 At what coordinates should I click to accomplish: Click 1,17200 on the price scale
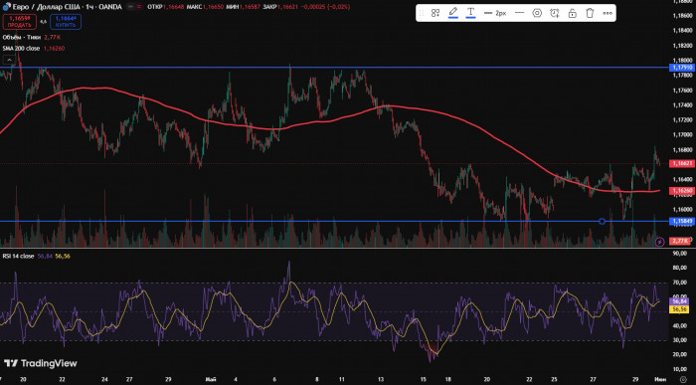[682, 120]
